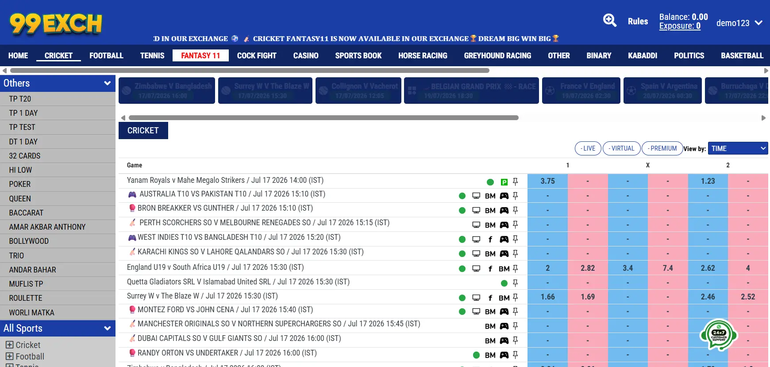
Task: Pin the Randy Orton vs Undertaker match
Action: [515, 355]
